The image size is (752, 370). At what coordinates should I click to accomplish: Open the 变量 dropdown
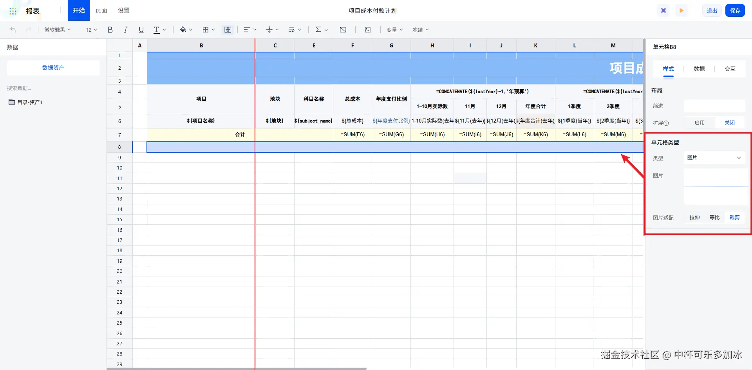click(x=394, y=30)
